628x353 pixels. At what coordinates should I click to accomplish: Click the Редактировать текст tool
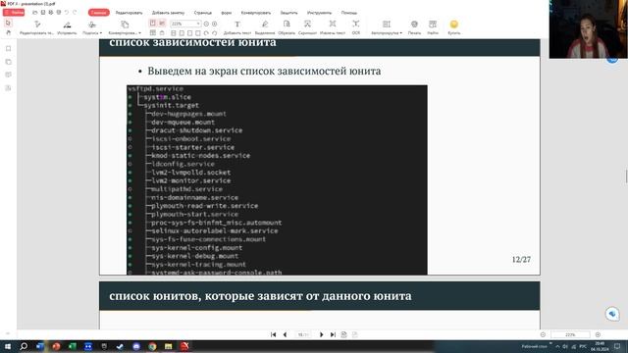coord(36,27)
